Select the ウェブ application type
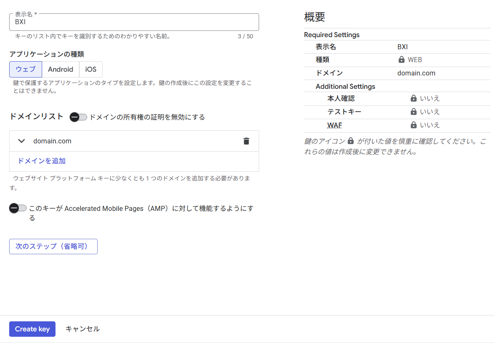The height and width of the screenshot is (343, 494). (25, 69)
